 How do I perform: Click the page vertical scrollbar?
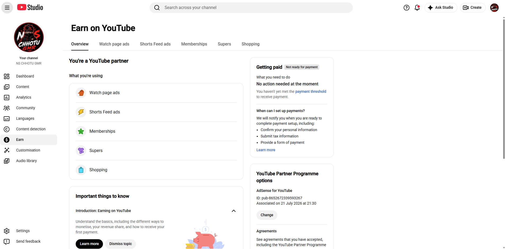pos(504,89)
